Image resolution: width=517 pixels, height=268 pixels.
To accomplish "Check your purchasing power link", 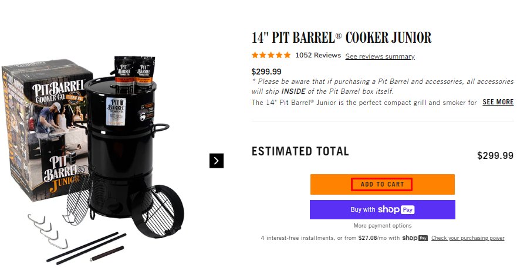I will [468, 238].
